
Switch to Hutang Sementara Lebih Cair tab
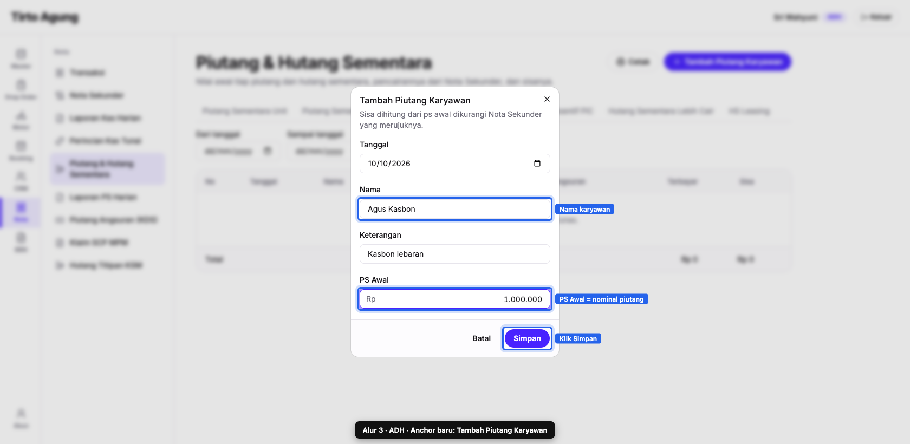pos(661,111)
